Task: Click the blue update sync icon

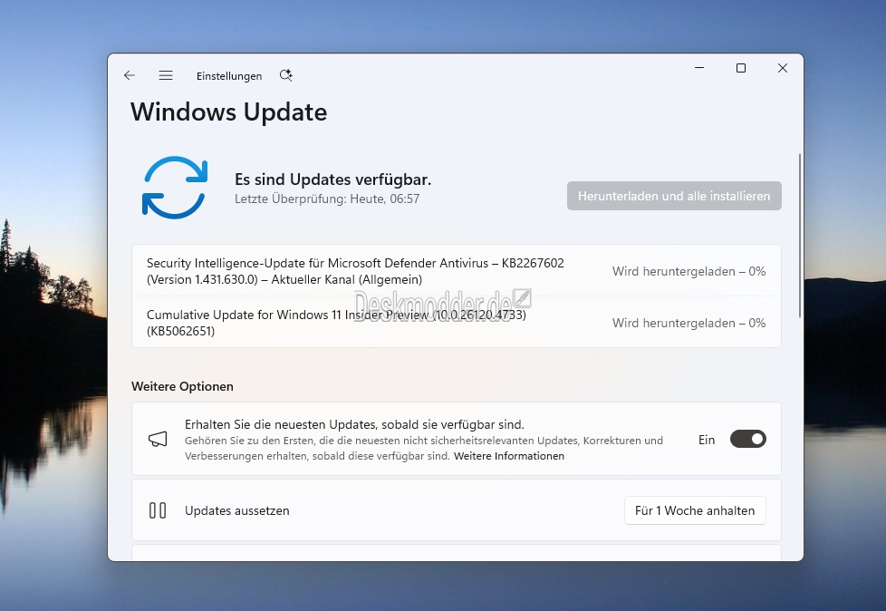Action: [x=175, y=188]
